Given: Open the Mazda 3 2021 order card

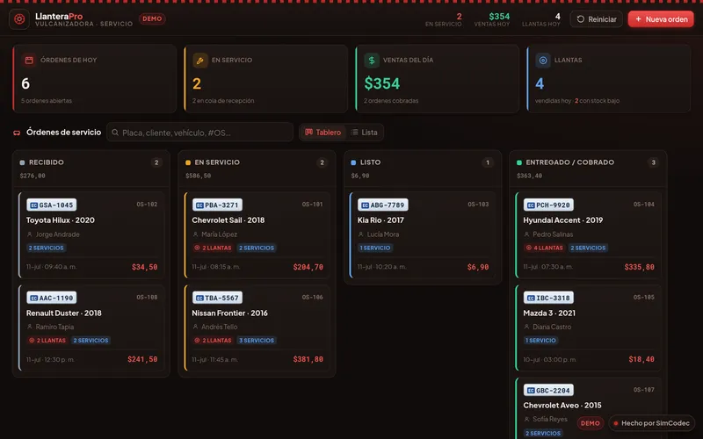Looking at the screenshot, I should [588, 327].
